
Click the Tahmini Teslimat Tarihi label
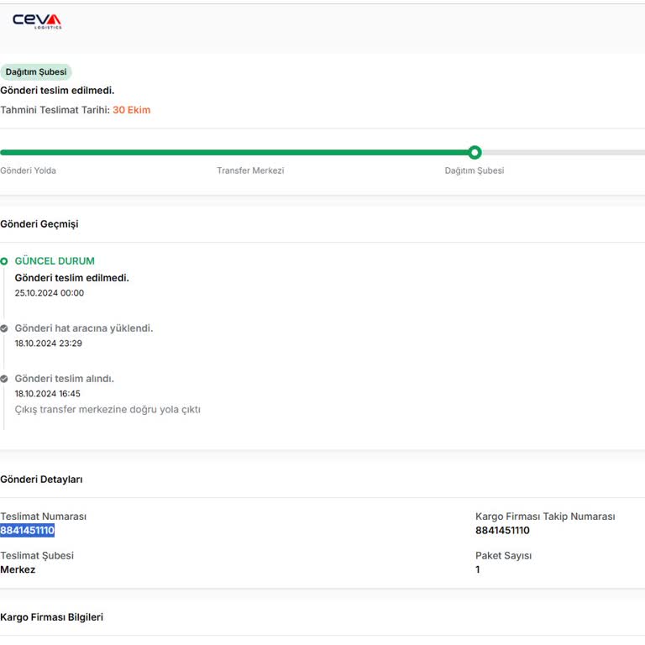55,110
